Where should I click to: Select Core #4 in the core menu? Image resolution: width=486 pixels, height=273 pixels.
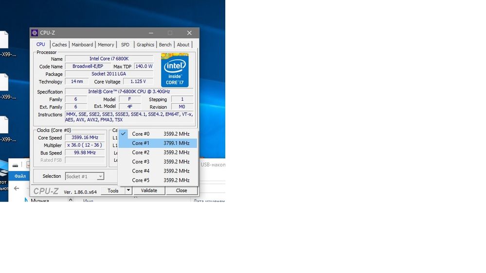[x=158, y=171]
